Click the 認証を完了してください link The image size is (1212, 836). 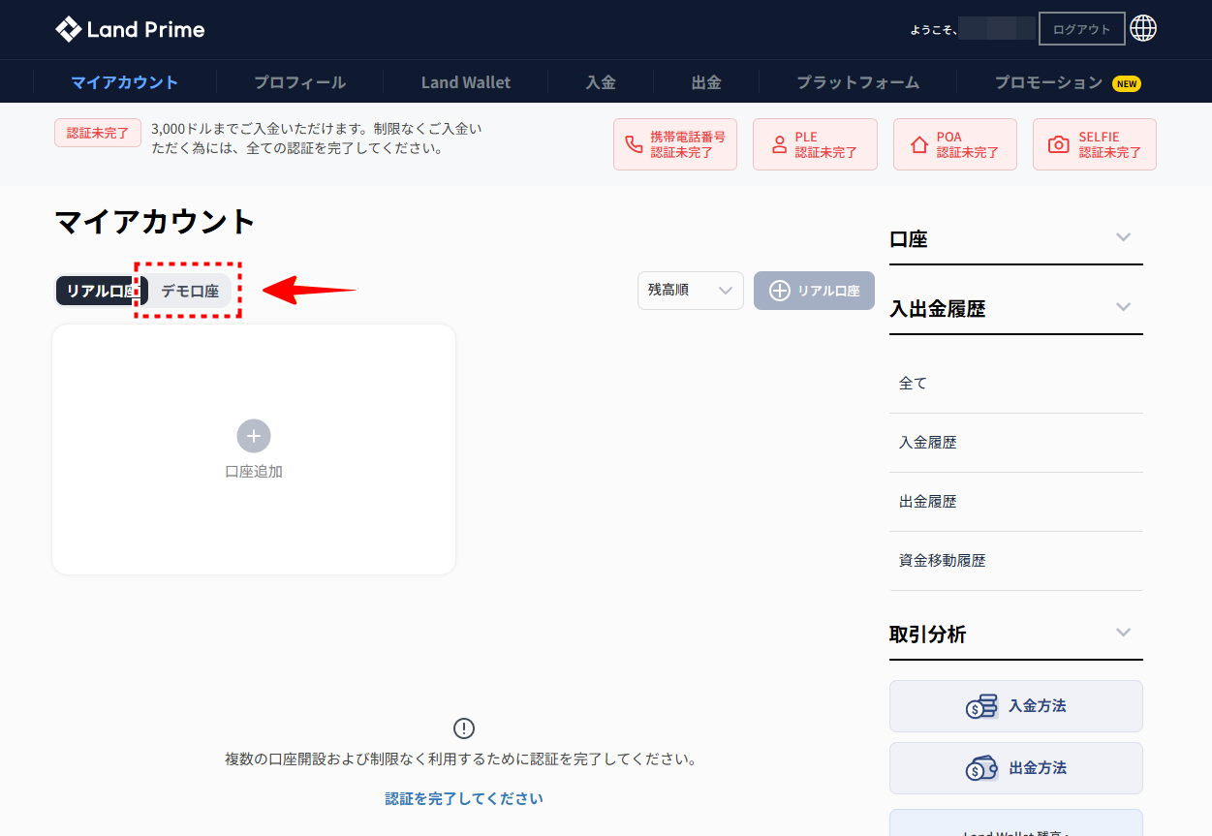coord(464,799)
